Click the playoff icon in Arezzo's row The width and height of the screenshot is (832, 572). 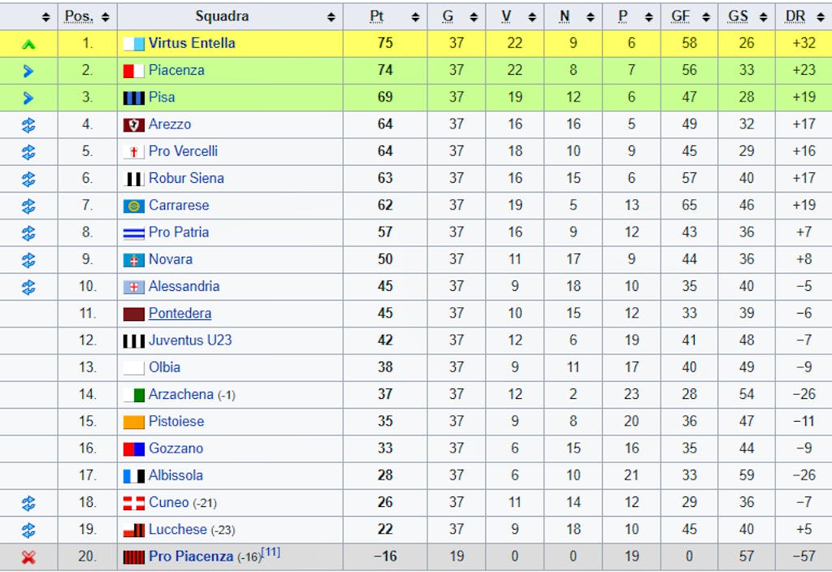(28, 125)
